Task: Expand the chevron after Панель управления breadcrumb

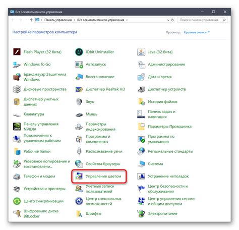Action: click(x=74, y=20)
